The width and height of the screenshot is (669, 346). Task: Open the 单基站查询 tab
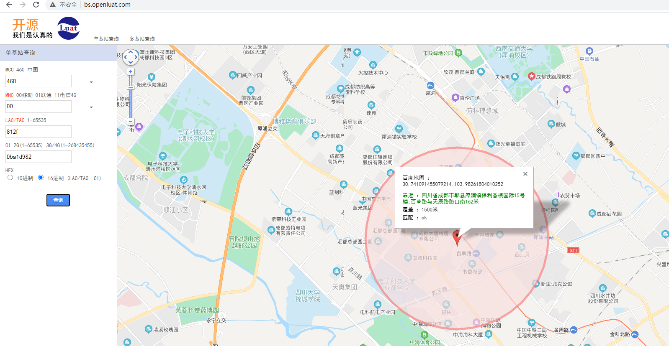106,39
